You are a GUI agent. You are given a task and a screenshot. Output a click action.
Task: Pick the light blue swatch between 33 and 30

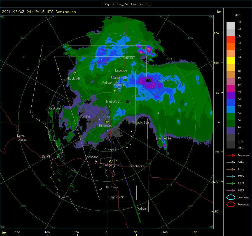[231, 109]
